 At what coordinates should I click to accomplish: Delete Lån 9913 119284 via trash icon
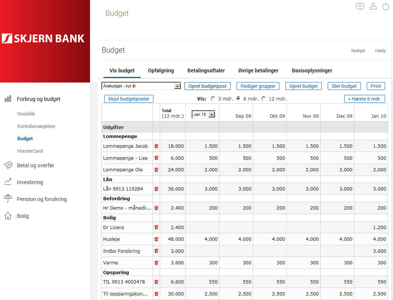point(156,189)
